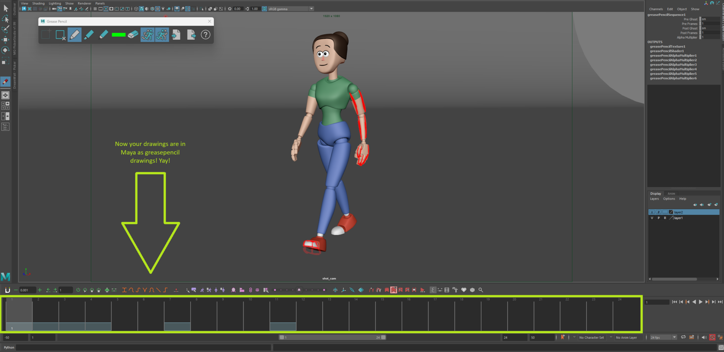This screenshot has height=352, width=724.
Task: Switch to the Anim tab in layers panel
Action: [671, 194]
